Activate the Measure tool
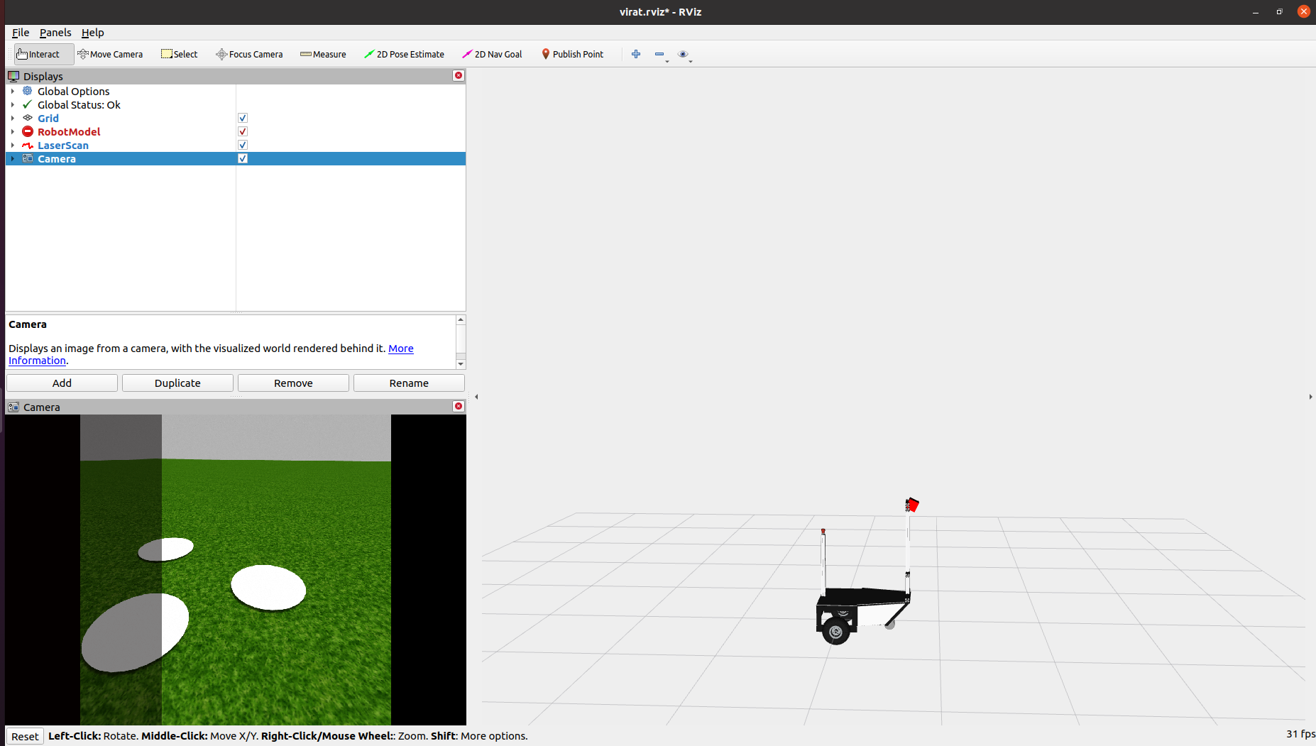The width and height of the screenshot is (1316, 746). point(323,54)
